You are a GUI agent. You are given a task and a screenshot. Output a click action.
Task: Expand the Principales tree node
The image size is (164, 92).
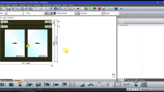pyautogui.click(x=118, y=25)
